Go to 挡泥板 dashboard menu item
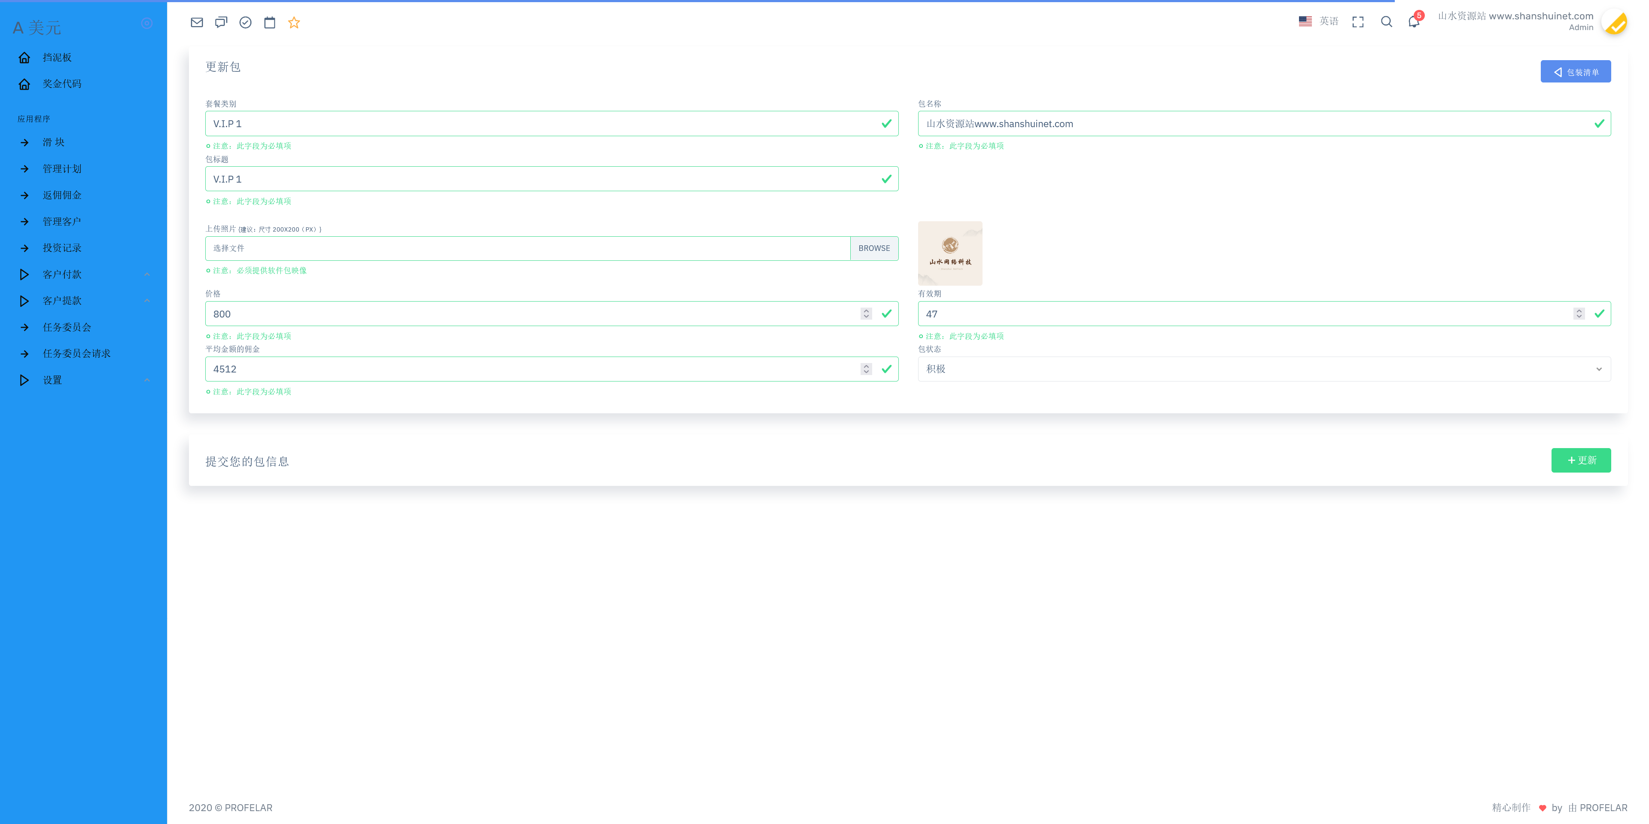 (x=57, y=58)
